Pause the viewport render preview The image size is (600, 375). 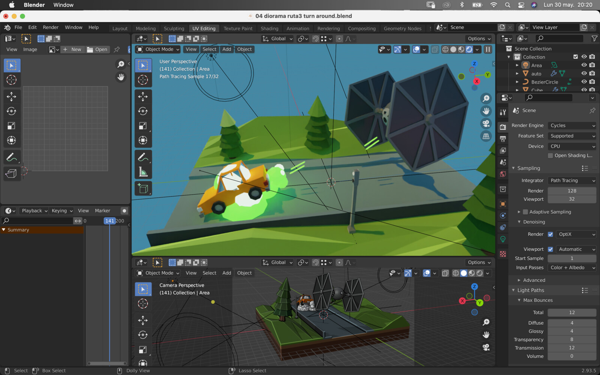pyautogui.click(x=488, y=49)
